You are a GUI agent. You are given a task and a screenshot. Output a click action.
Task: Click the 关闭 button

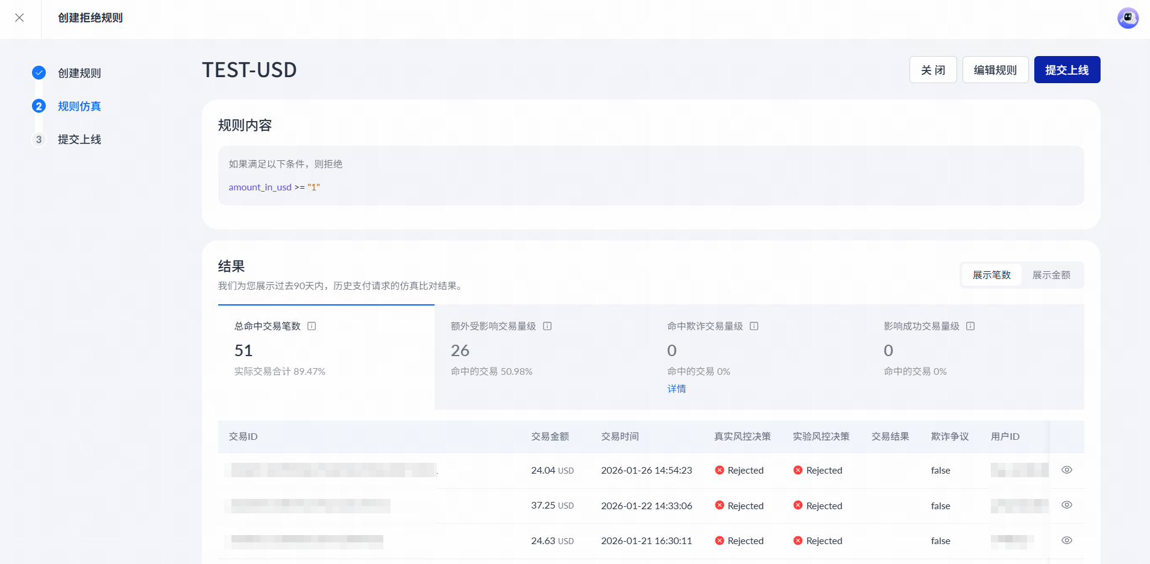point(932,70)
